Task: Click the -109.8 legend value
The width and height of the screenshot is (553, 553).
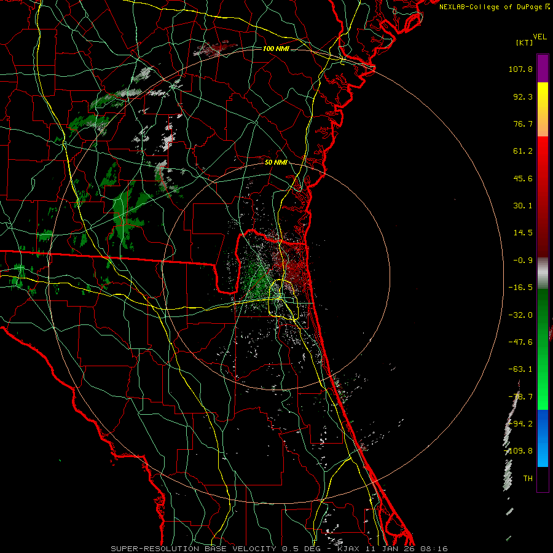Action: (519, 451)
